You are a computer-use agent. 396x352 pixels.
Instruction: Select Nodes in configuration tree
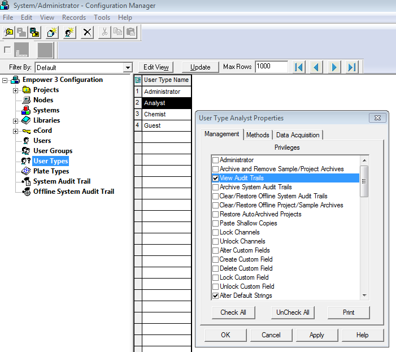[x=43, y=100]
